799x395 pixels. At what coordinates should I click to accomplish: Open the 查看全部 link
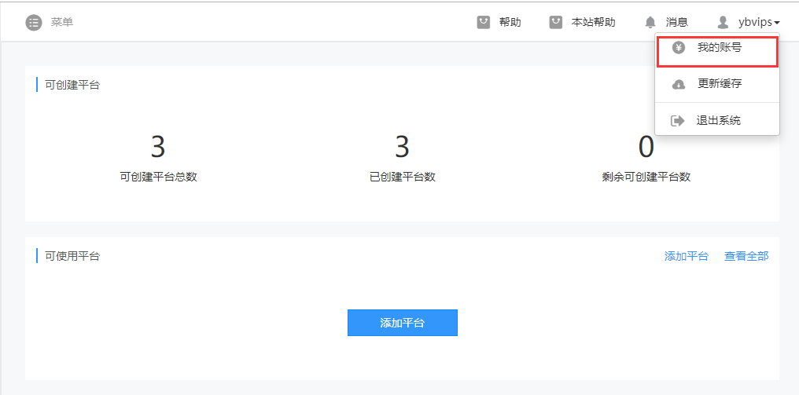click(x=746, y=256)
